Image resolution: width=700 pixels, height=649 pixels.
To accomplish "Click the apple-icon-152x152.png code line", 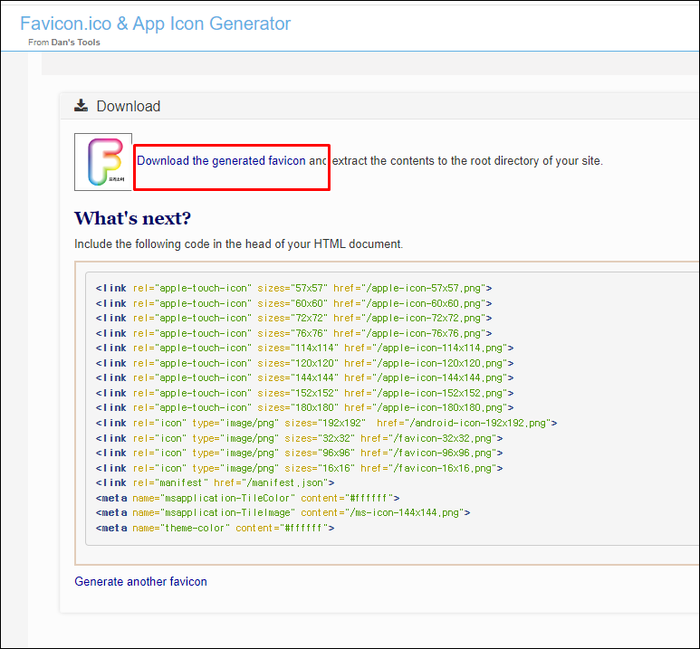I will click(304, 393).
